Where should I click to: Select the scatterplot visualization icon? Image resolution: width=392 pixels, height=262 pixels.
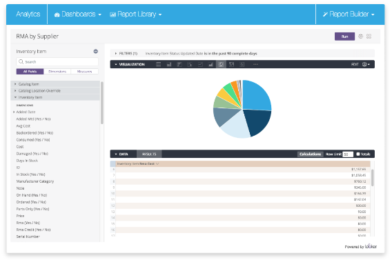point(190,64)
